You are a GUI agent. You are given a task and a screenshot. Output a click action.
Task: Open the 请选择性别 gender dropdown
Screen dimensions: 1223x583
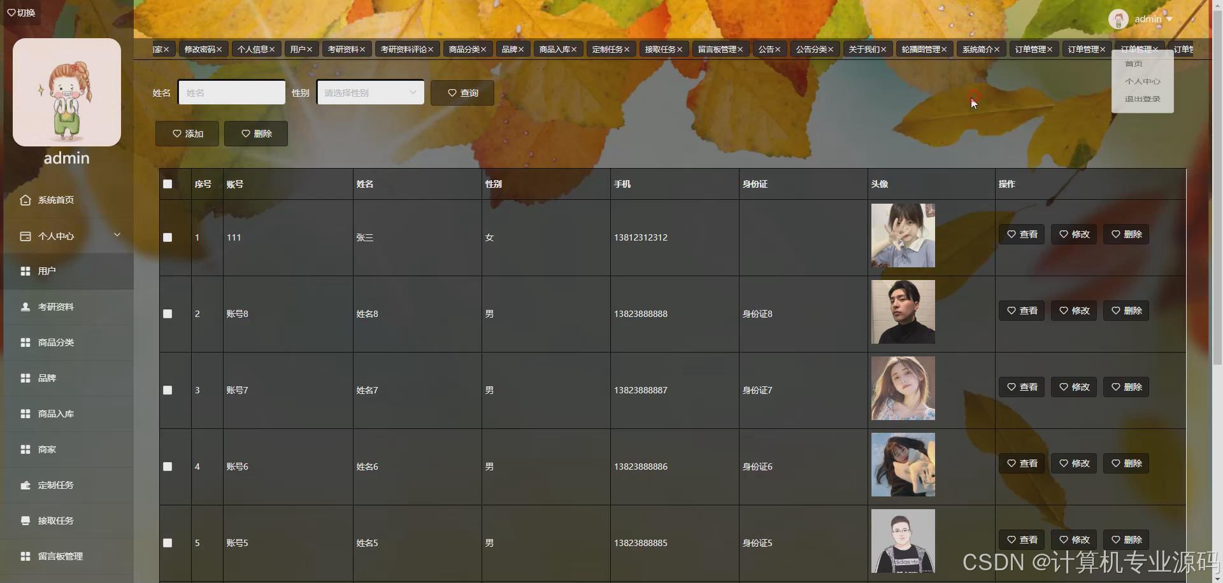point(370,92)
